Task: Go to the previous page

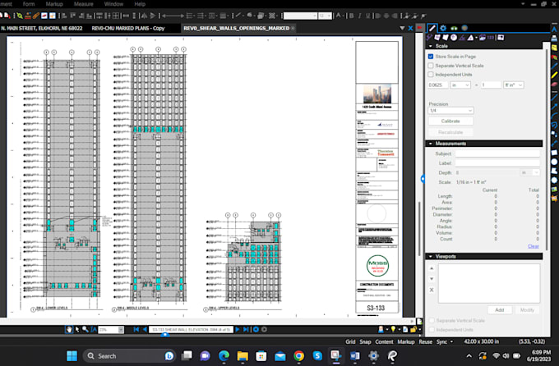Action: coord(145,329)
